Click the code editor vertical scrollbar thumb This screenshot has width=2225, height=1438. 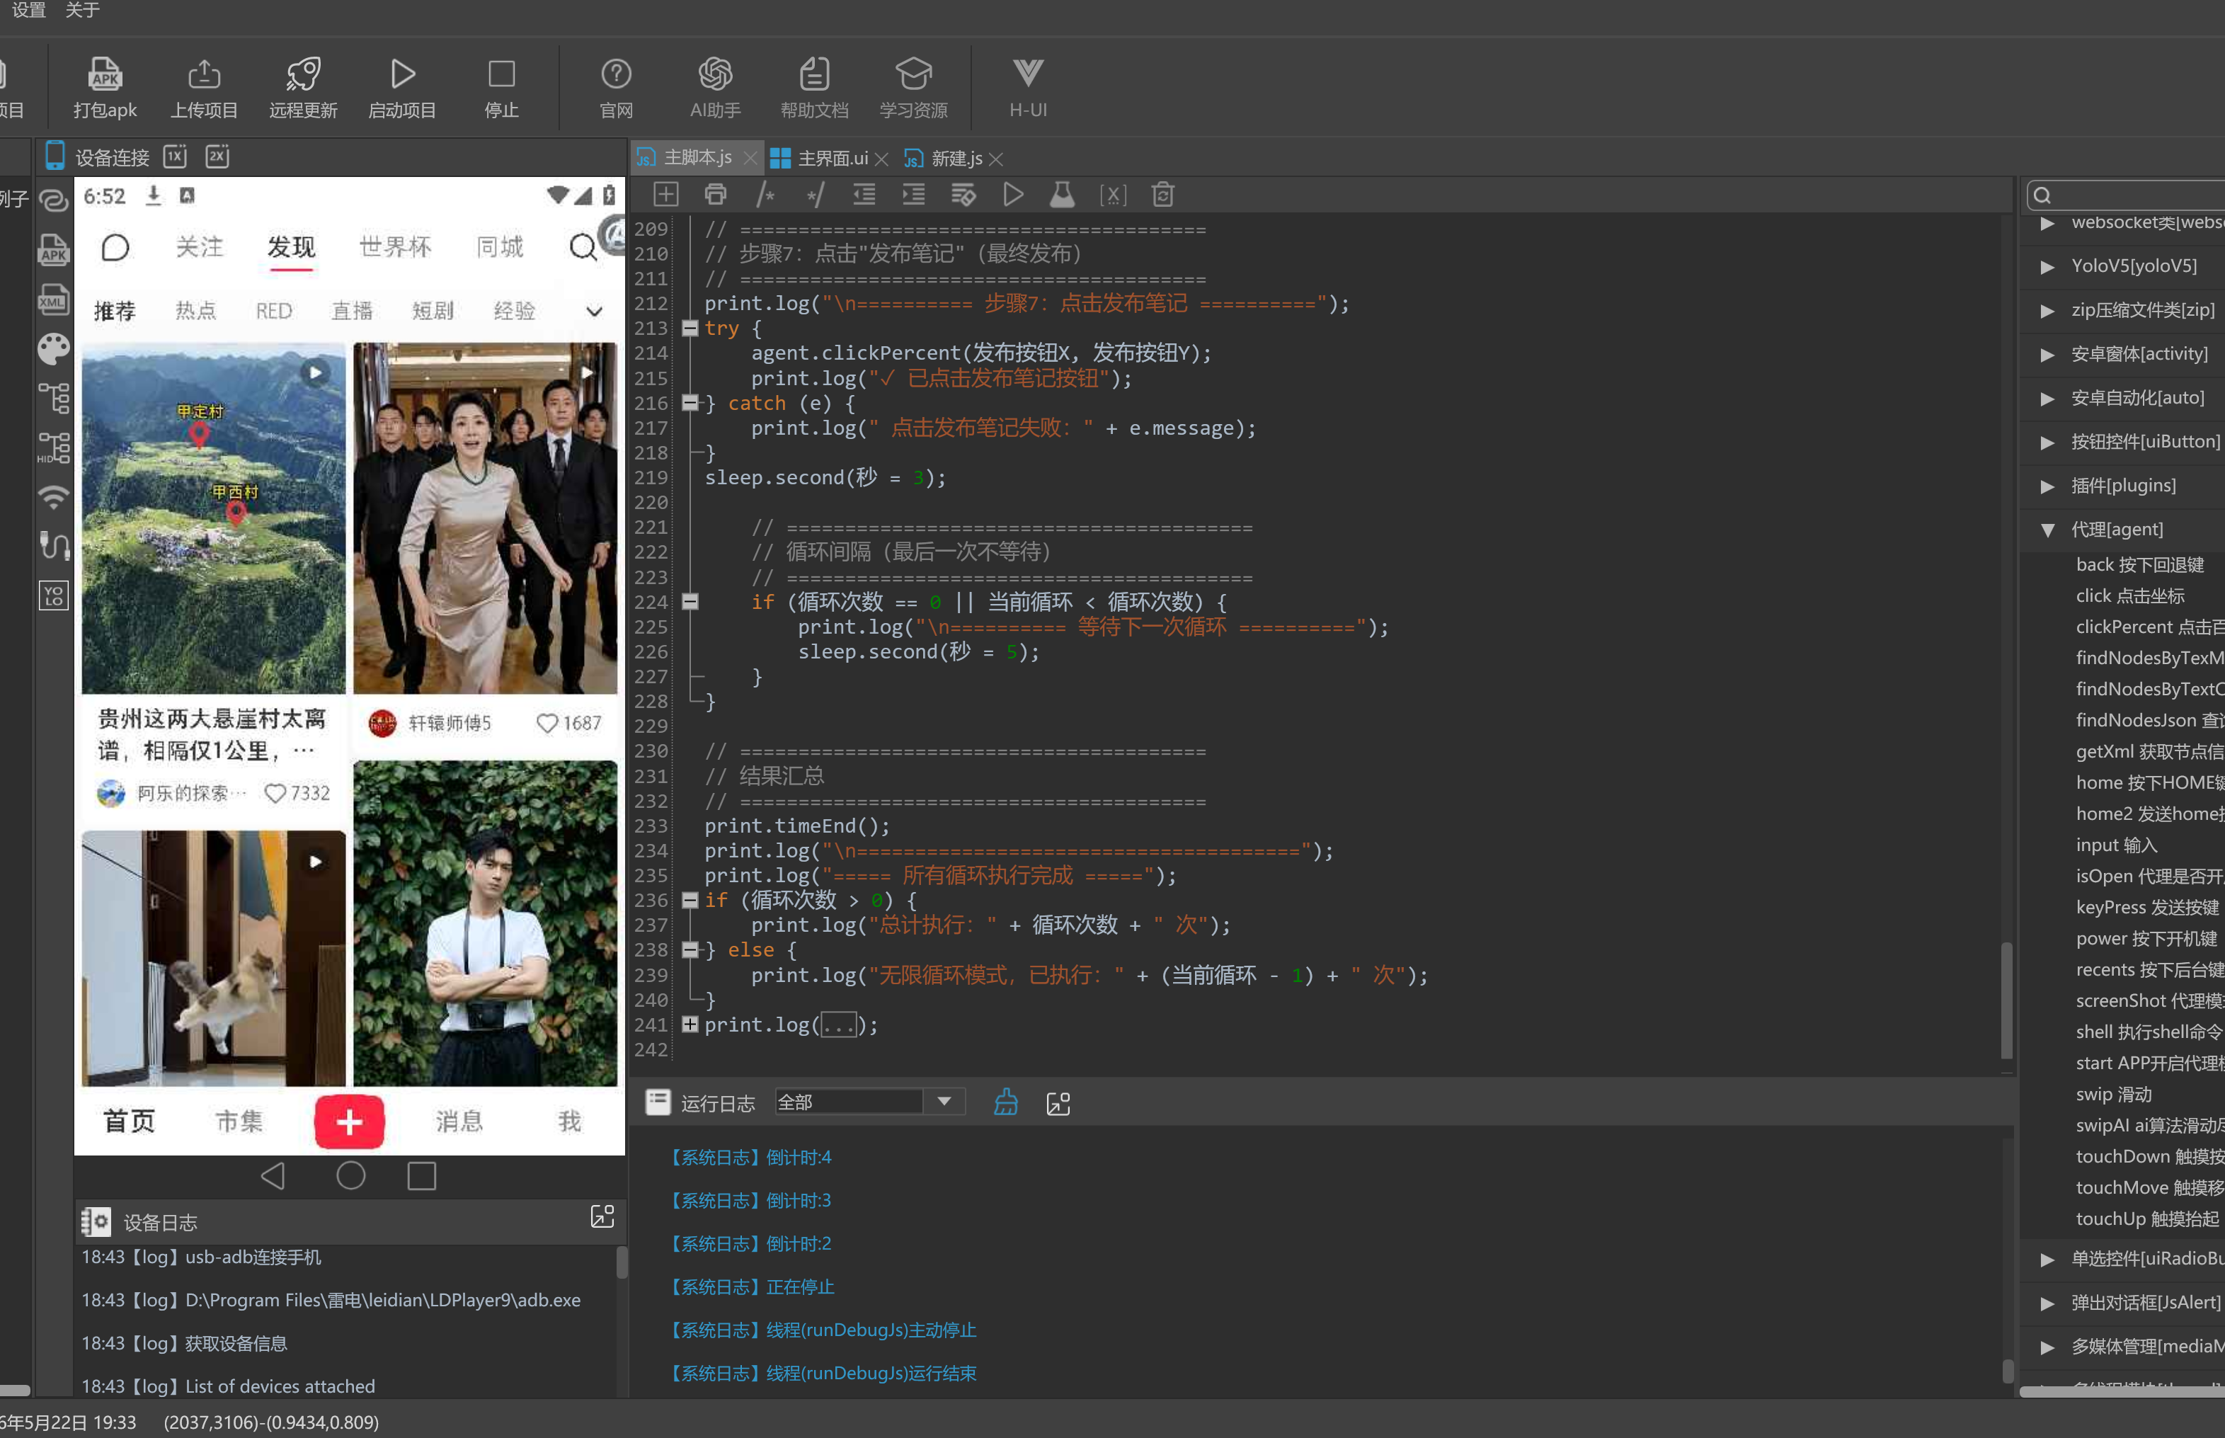click(2008, 1000)
